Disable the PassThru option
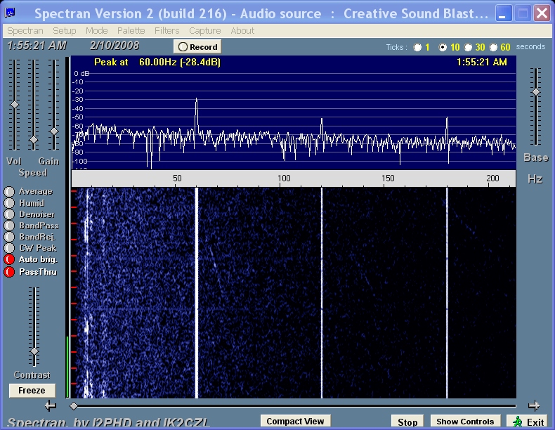Viewport: 555px width, 430px height. (9, 272)
